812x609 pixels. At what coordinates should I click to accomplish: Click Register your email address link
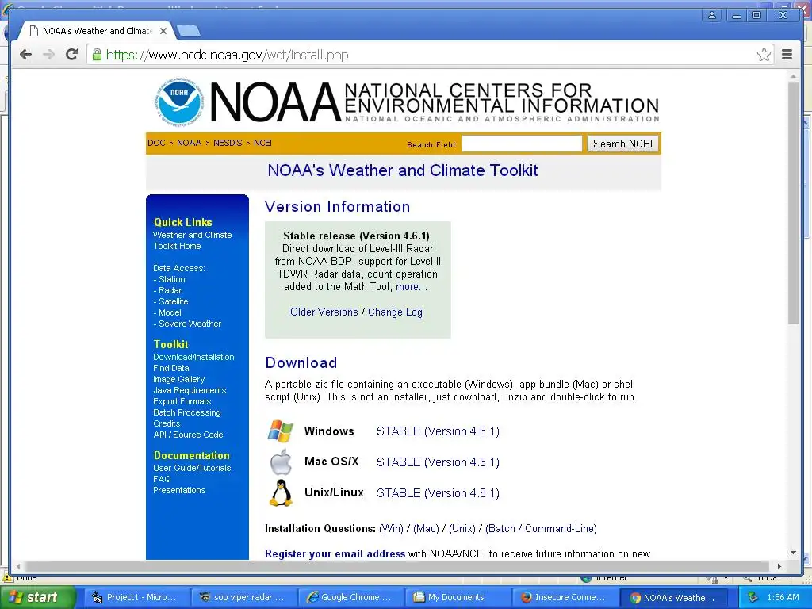tap(335, 553)
